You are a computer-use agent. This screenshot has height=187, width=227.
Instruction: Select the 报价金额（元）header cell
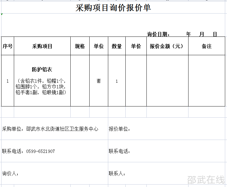(x=167, y=46)
